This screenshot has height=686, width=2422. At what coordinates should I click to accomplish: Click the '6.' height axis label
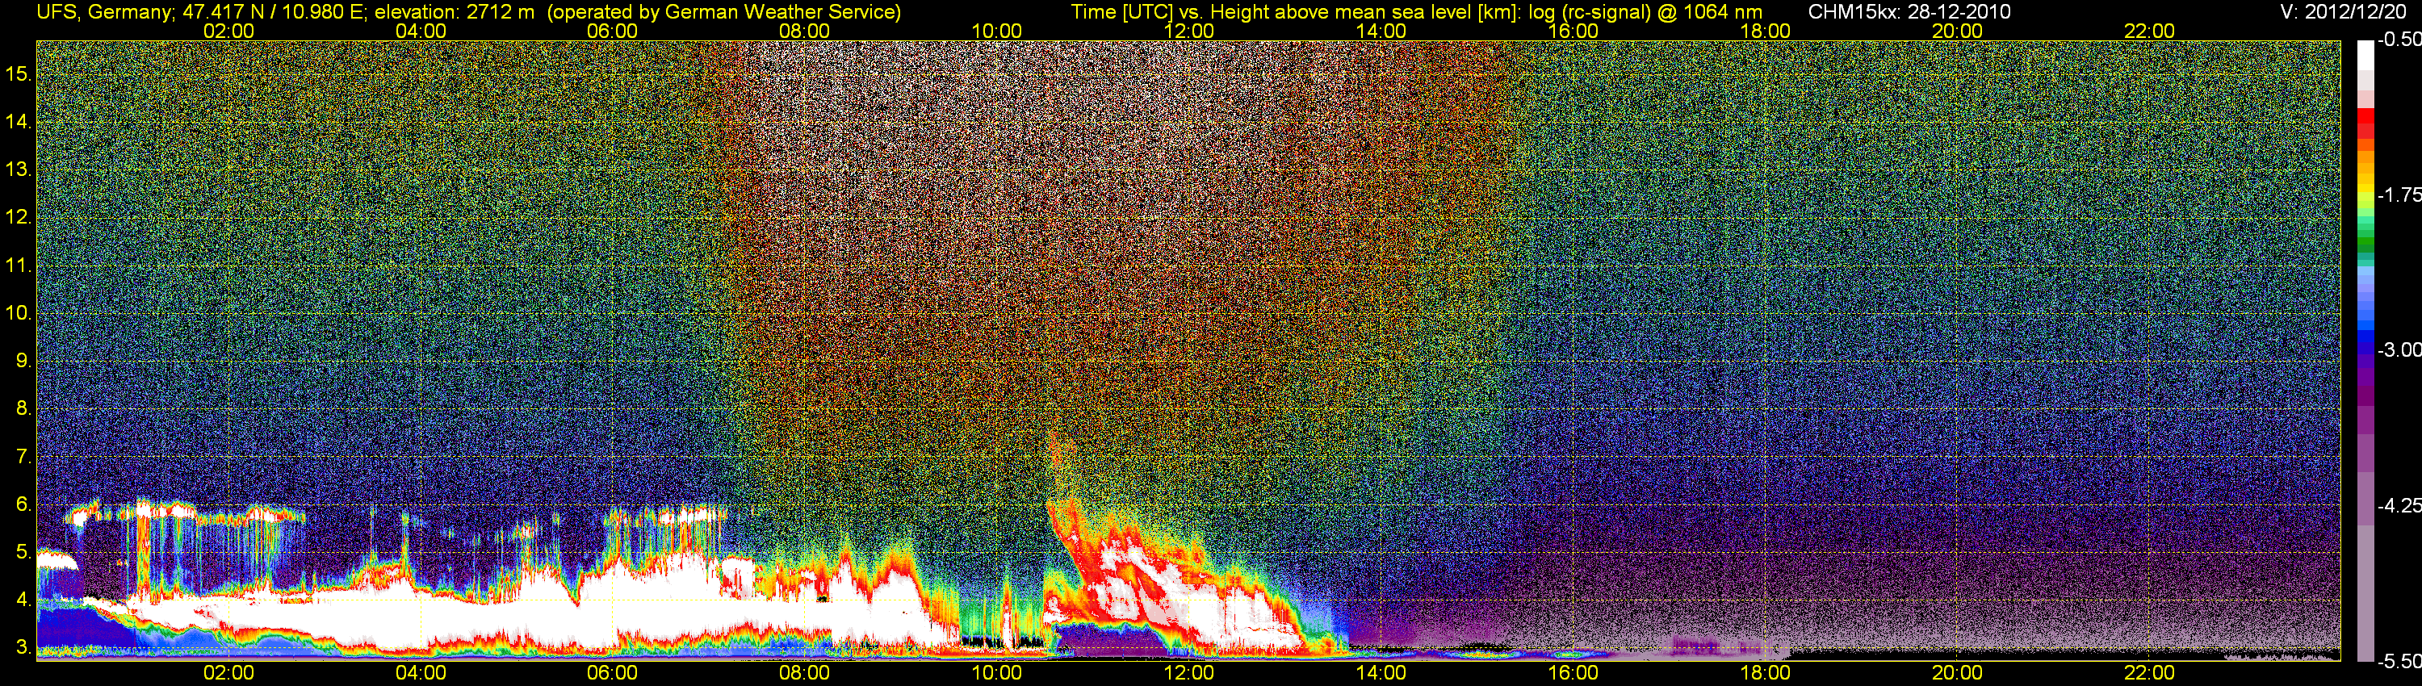coord(23,504)
